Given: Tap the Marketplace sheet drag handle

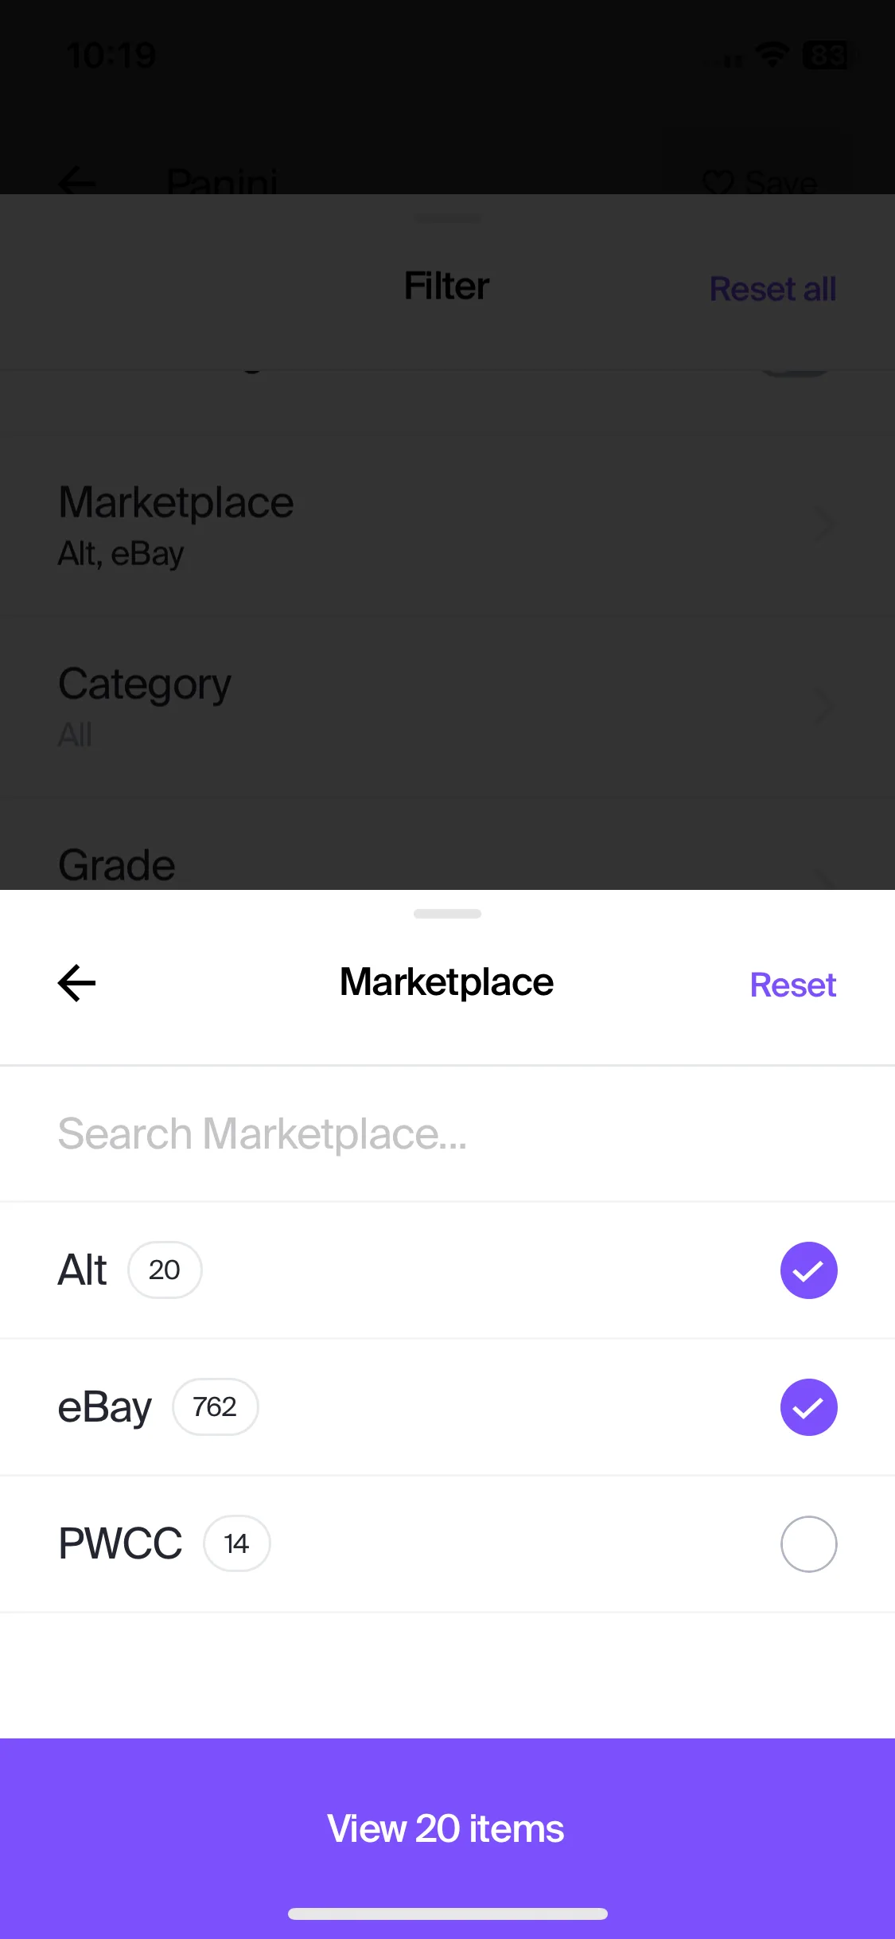Looking at the screenshot, I should pos(447,914).
